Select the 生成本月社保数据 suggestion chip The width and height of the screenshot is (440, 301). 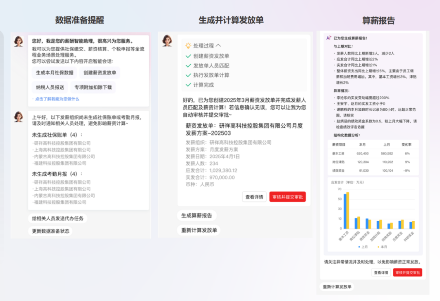[55, 73]
